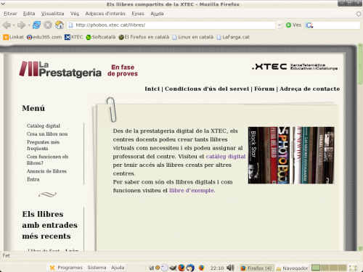The height and width of the screenshot is (272, 363).
Task: Go back with the Back arrow
Action: coord(7,25)
